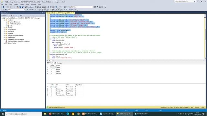Click the Undo arrow icon
Viewport: 207px width, 116px height.
tap(56, 7)
